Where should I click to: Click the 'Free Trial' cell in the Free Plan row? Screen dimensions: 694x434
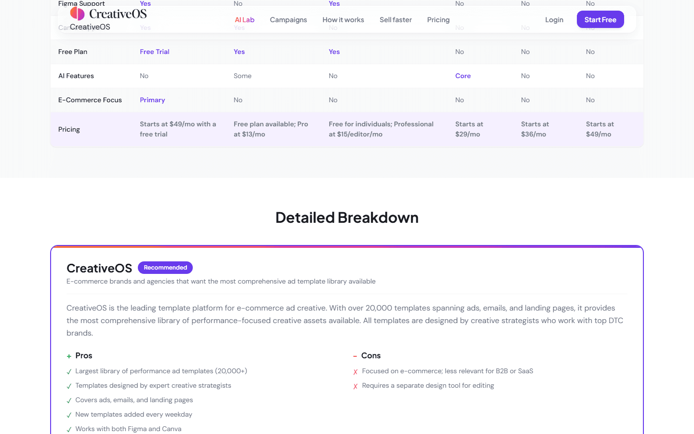[x=155, y=52]
